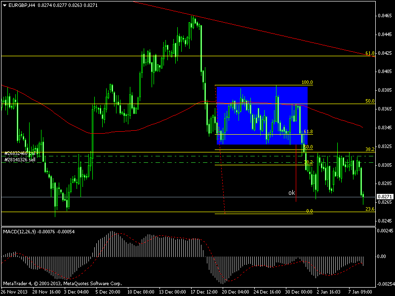
Task: Click the 'ok' text label on chart
Action: [292, 193]
